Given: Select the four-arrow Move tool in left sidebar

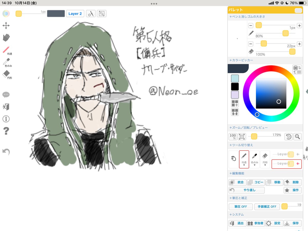Looking at the screenshot, I should click(6, 25).
